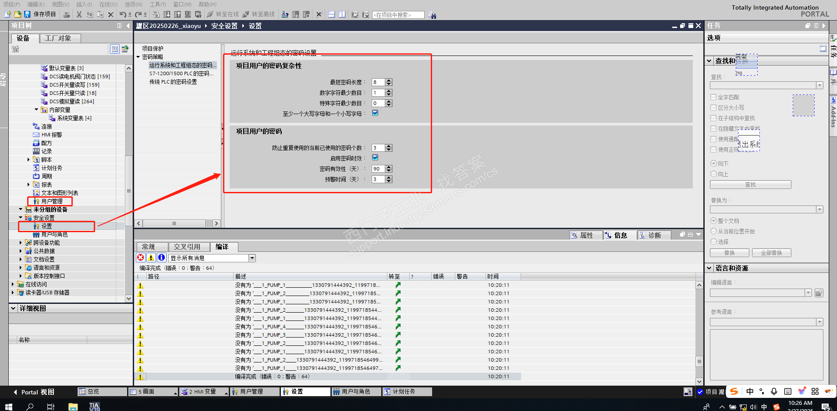Open the 替换为 dropdown
837x411 pixels.
click(x=819, y=210)
